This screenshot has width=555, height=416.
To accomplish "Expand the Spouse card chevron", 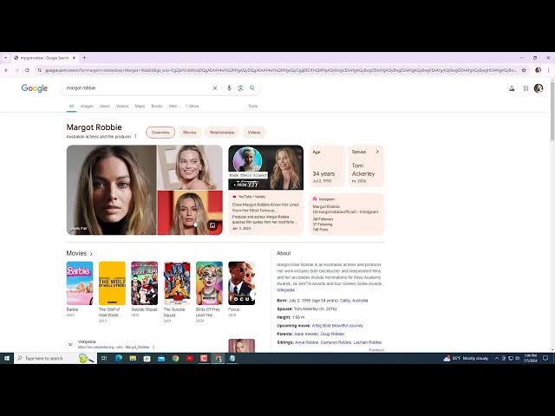I will tap(377, 152).
